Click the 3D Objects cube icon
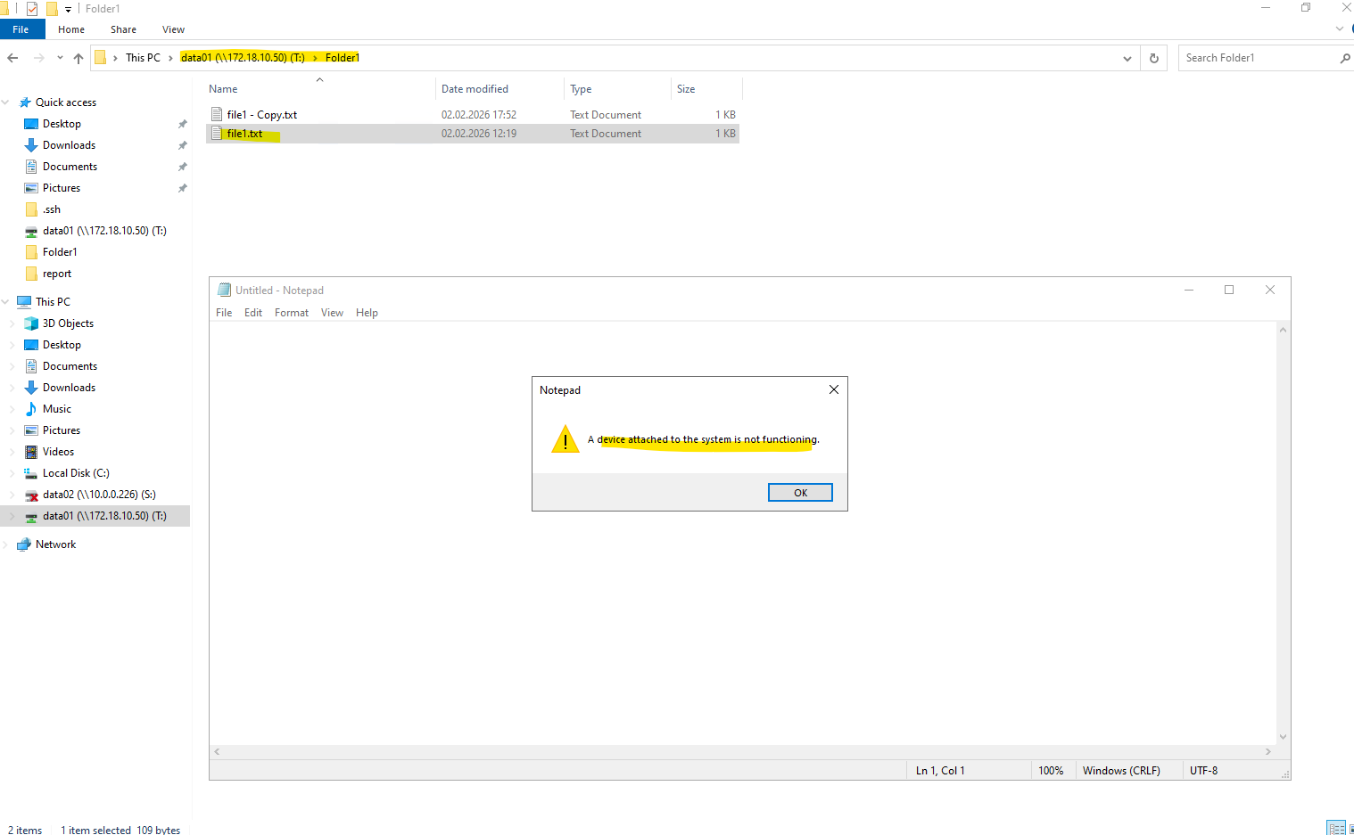This screenshot has width=1354, height=835. (x=31, y=323)
